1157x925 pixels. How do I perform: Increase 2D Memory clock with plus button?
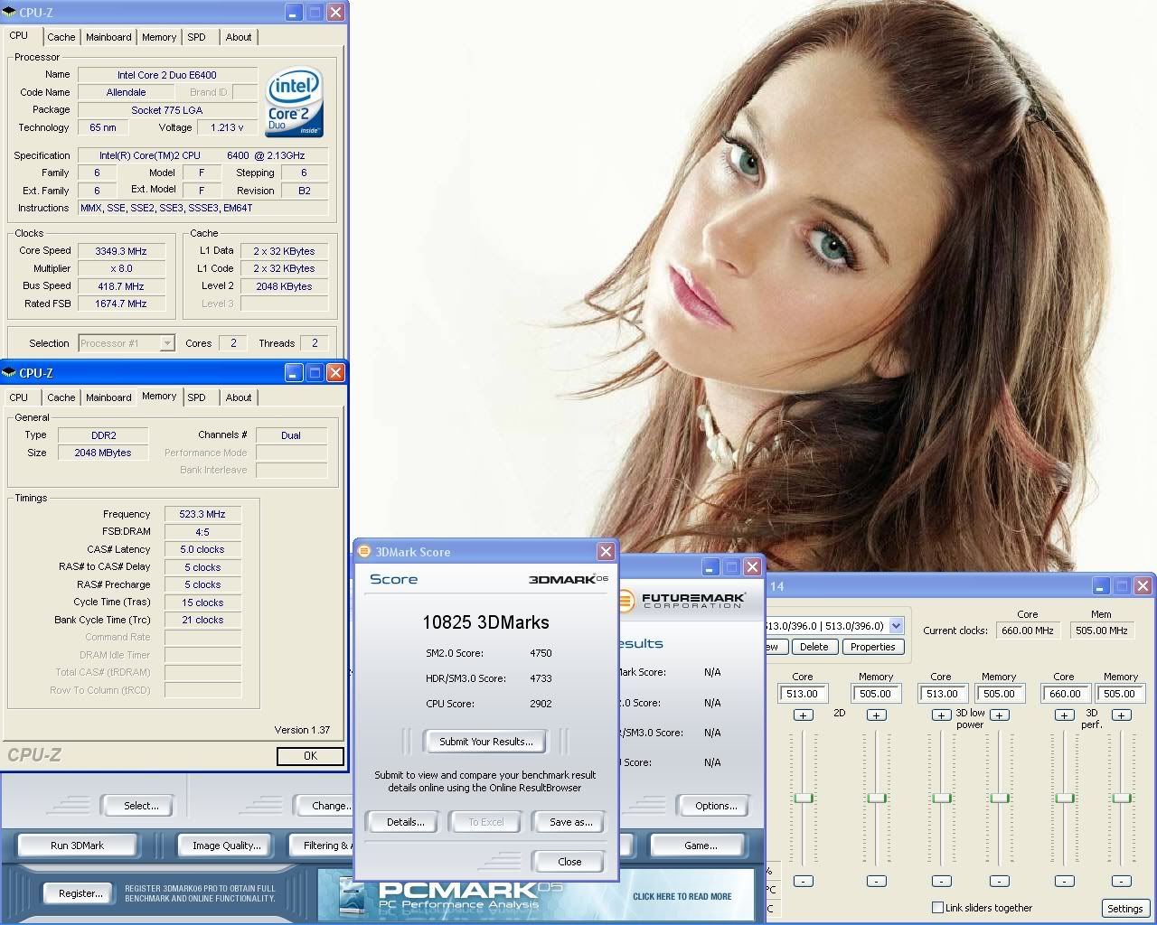click(x=876, y=715)
